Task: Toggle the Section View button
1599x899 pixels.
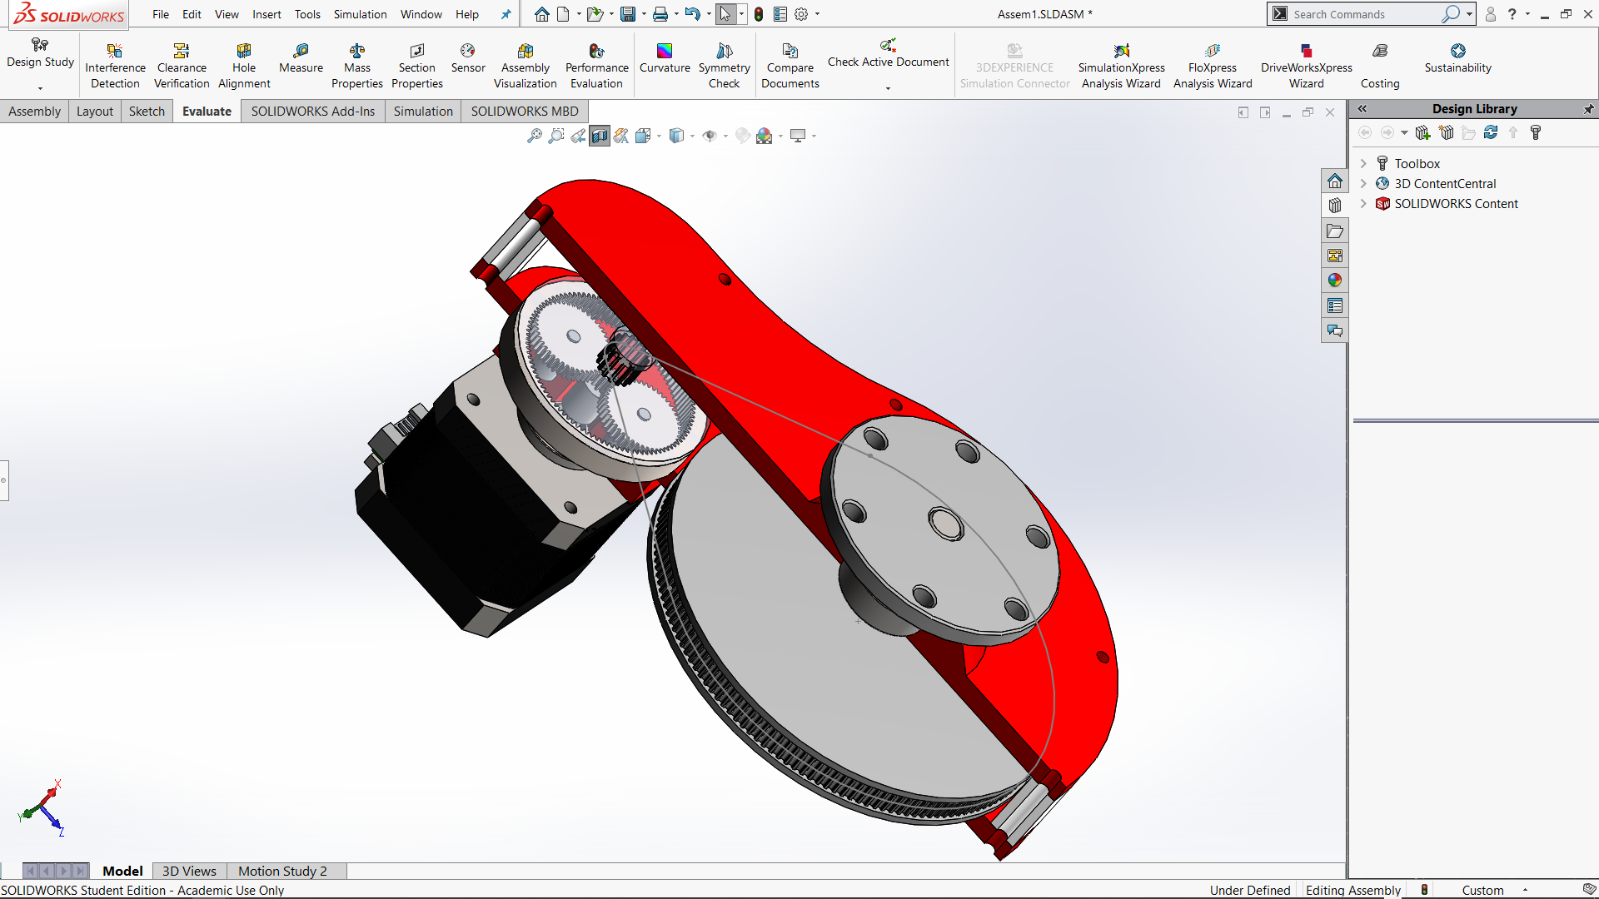Action: (x=600, y=136)
